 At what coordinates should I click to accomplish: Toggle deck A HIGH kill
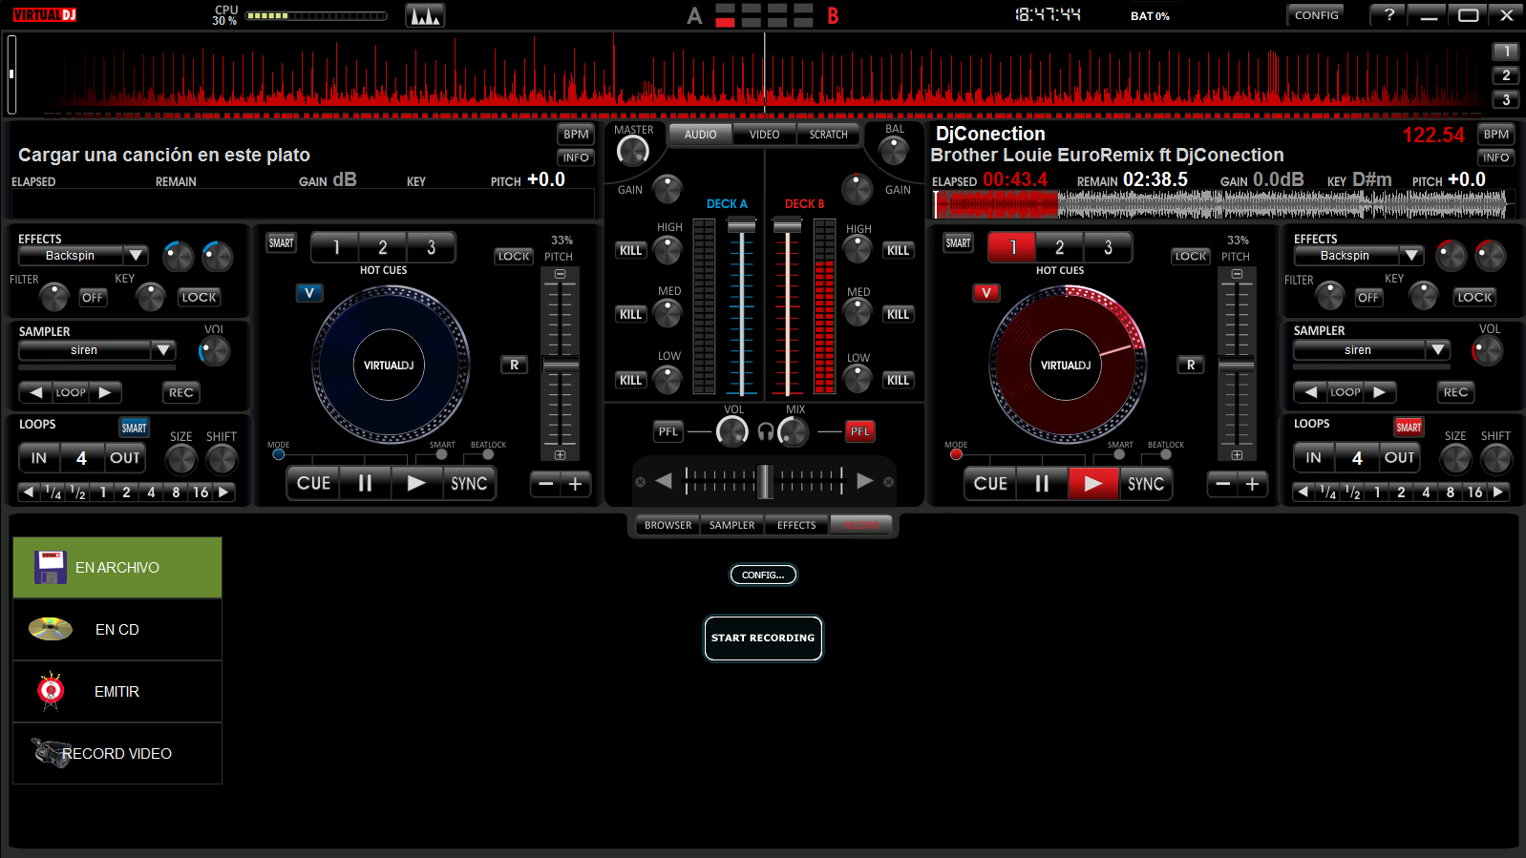pyautogui.click(x=631, y=250)
